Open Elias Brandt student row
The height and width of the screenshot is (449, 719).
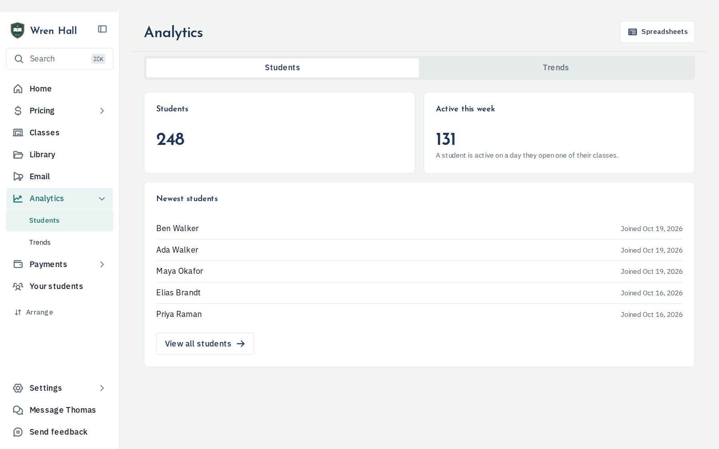click(x=419, y=293)
